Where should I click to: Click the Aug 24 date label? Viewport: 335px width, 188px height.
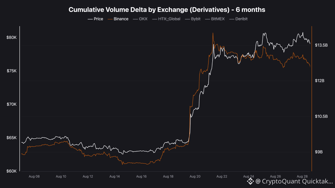[x=249, y=177]
